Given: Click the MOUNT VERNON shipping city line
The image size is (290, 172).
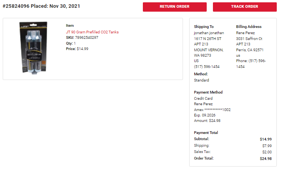Looking at the screenshot, I should pos(209,50).
